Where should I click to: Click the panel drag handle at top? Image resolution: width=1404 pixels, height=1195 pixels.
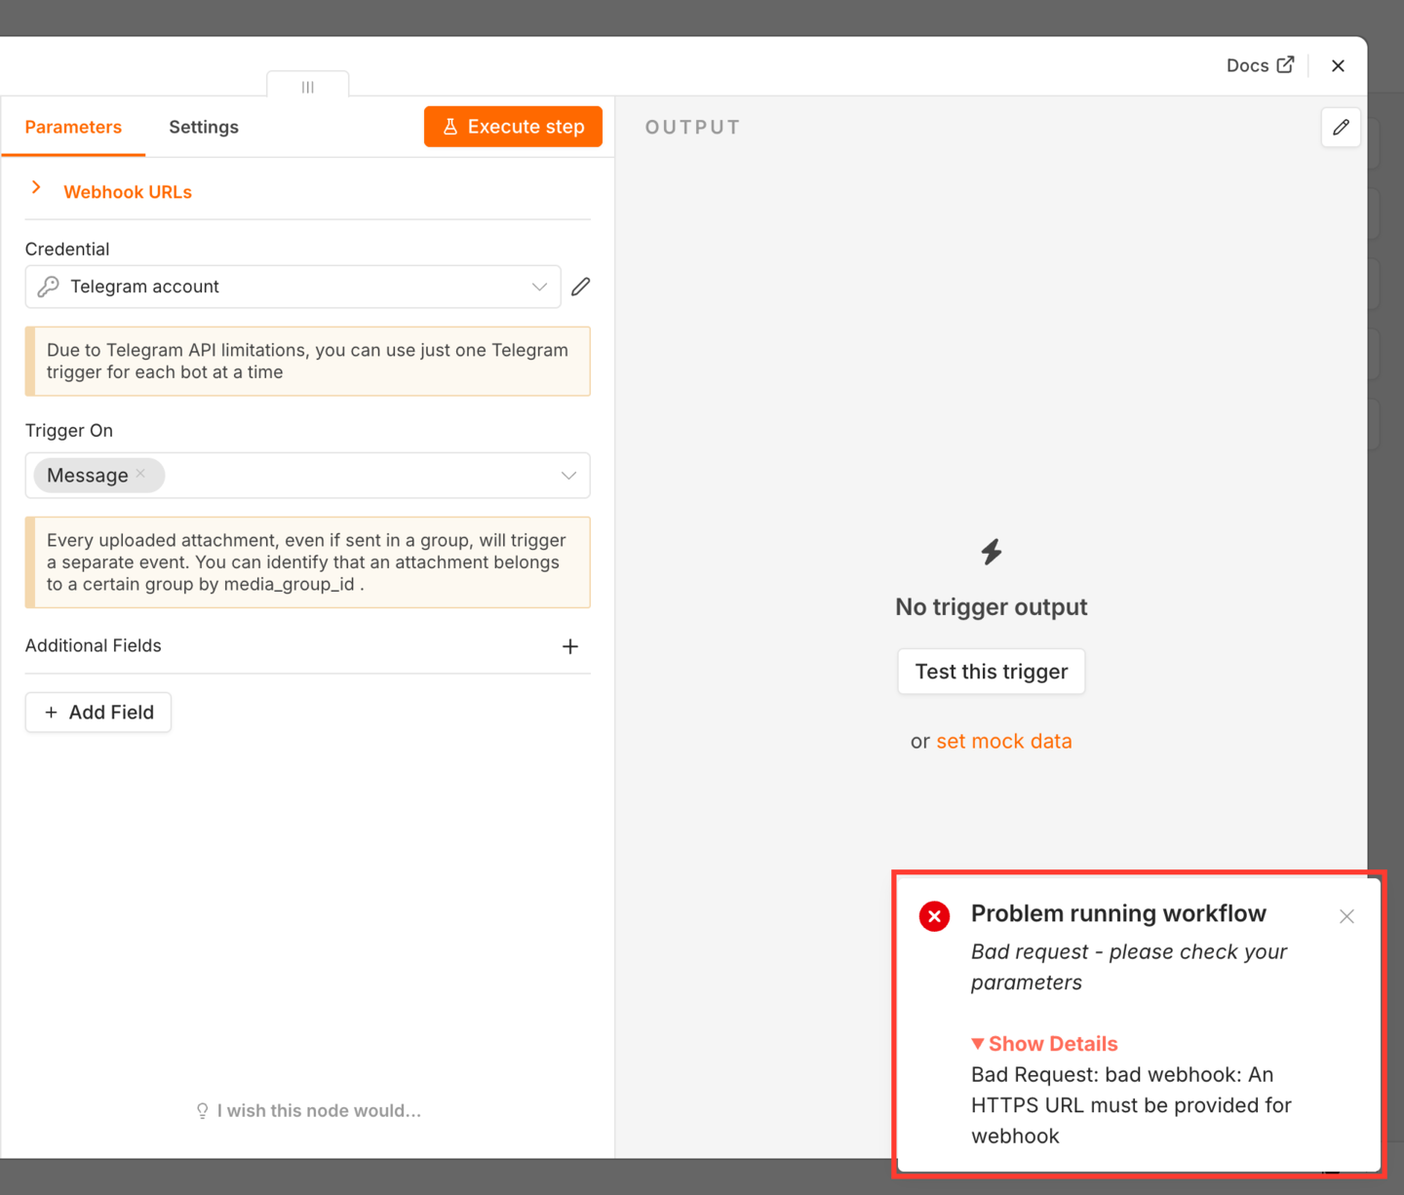tap(308, 87)
